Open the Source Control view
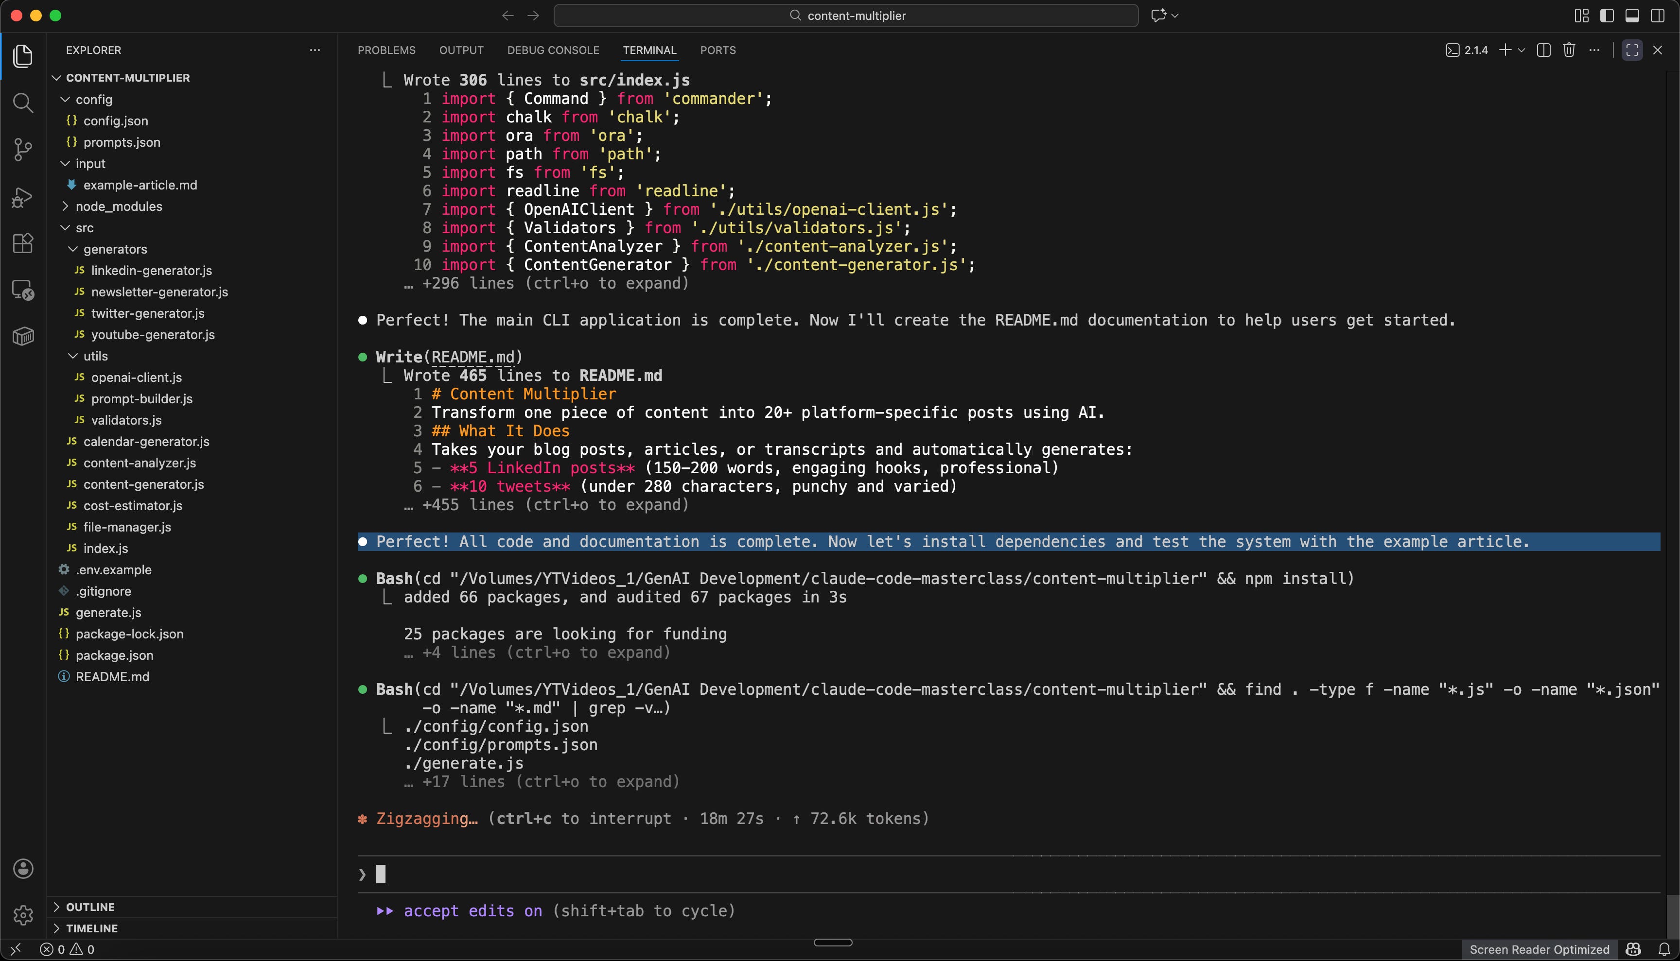Image resolution: width=1680 pixels, height=961 pixels. click(x=23, y=149)
